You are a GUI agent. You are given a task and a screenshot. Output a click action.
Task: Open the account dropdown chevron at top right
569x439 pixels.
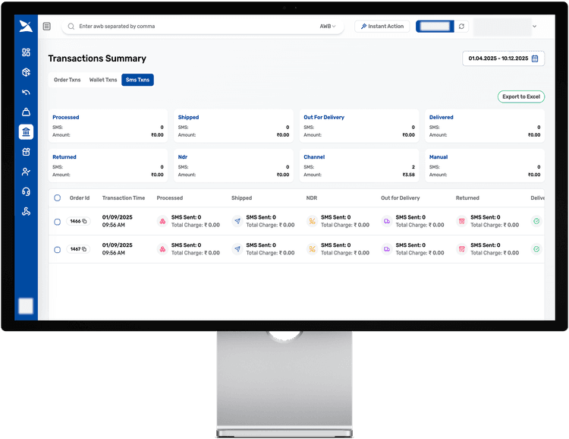(x=534, y=27)
